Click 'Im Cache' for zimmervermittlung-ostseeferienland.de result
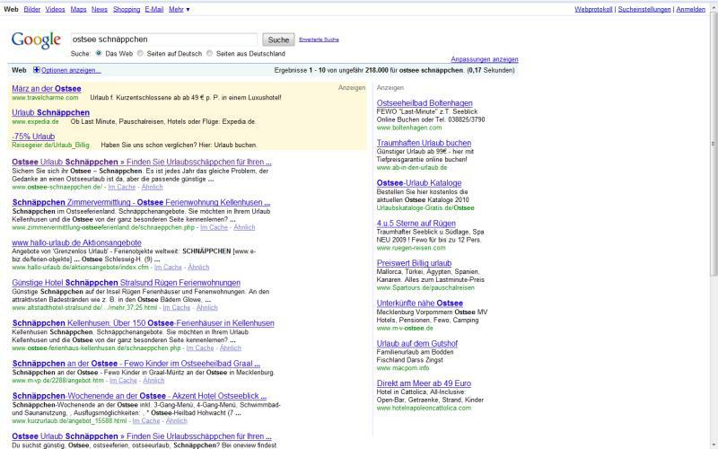Viewport: 718px width, 449px height. click(x=214, y=227)
